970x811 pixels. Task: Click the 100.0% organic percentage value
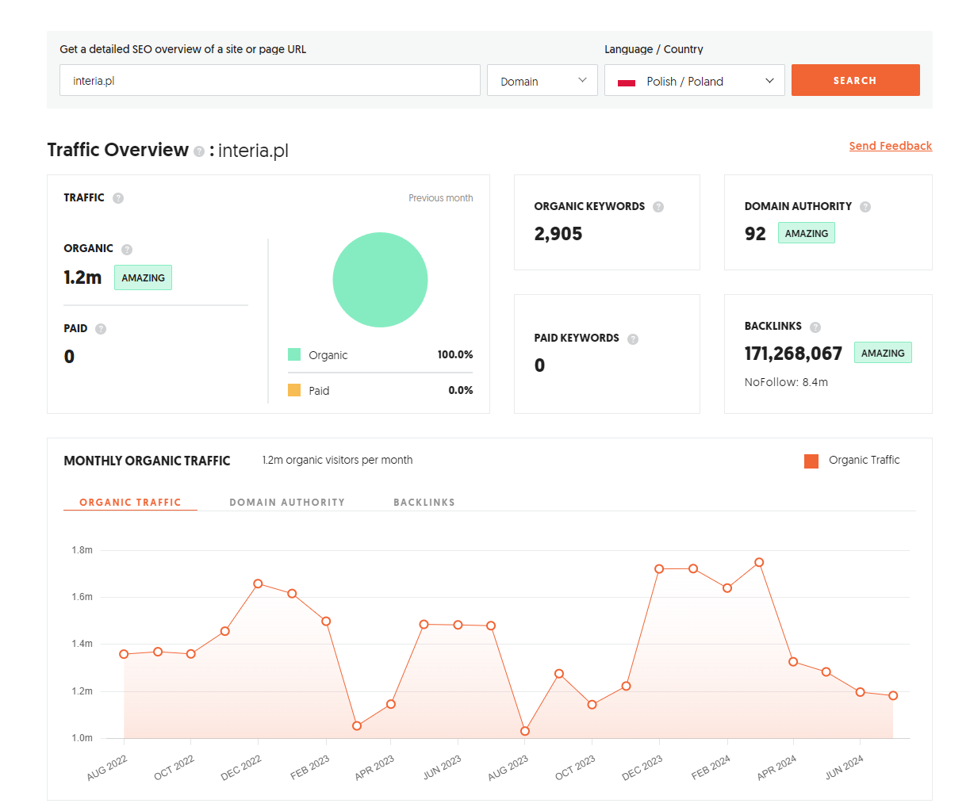[x=455, y=354]
